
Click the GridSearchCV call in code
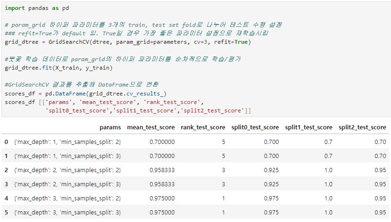150,42
